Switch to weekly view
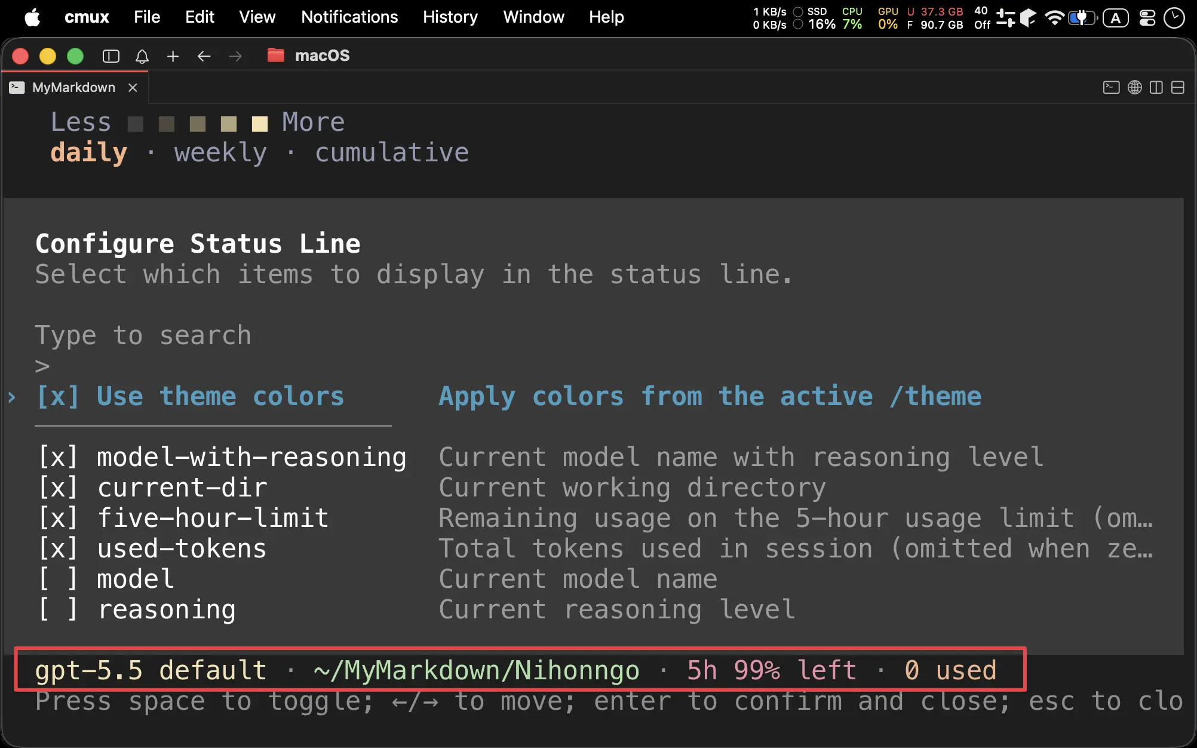The width and height of the screenshot is (1197, 748). [220, 153]
